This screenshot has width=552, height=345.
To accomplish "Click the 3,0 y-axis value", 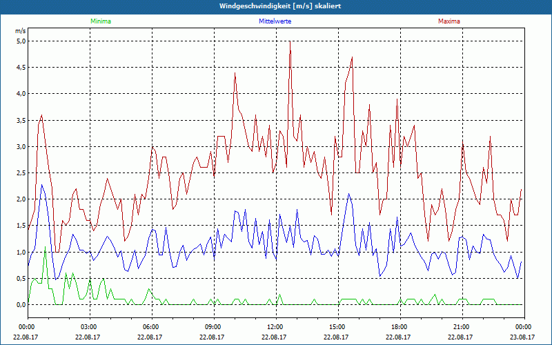I will point(21,147).
